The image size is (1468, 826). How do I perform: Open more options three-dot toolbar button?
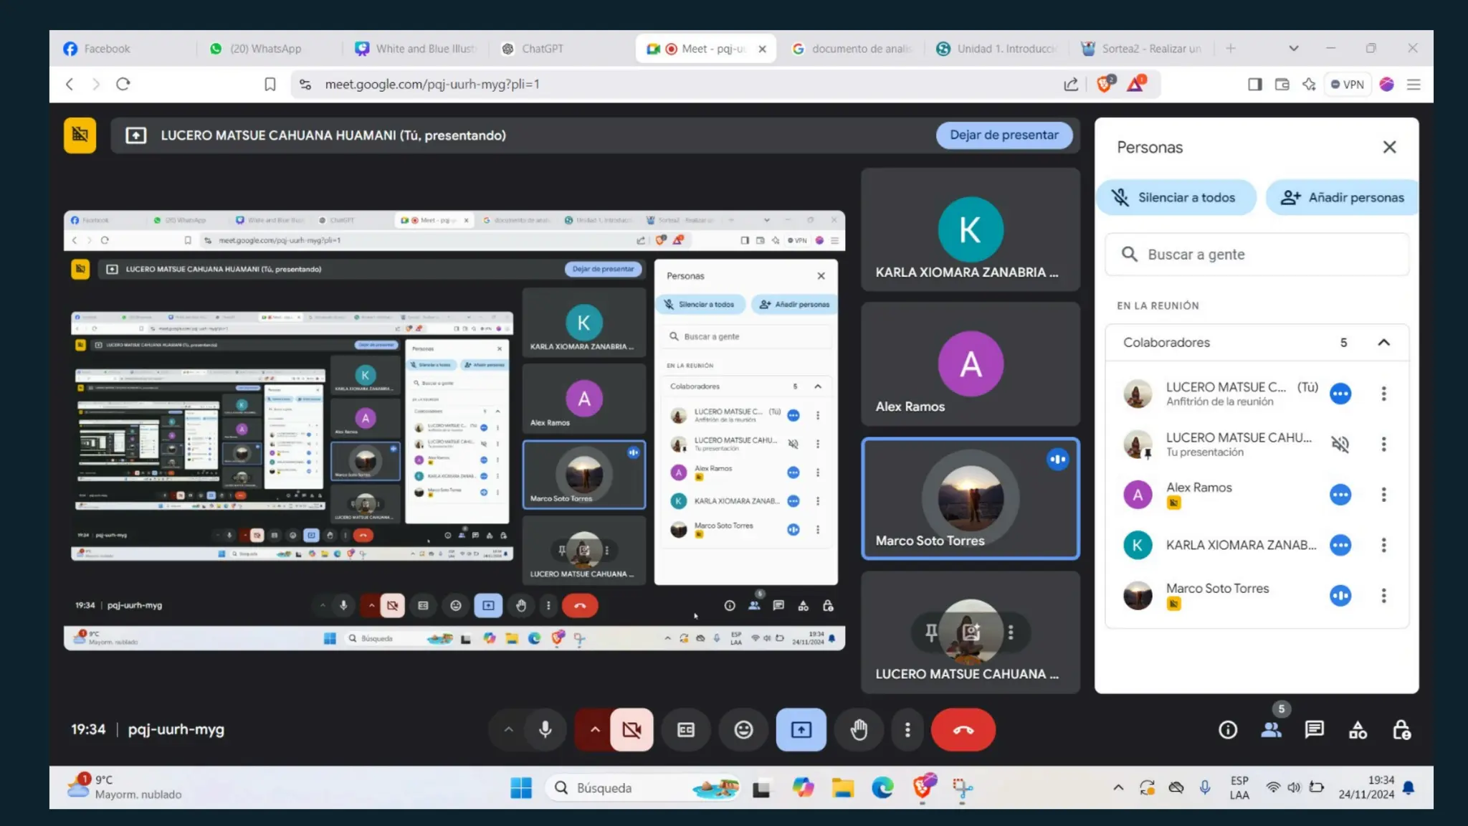tap(907, 730)
